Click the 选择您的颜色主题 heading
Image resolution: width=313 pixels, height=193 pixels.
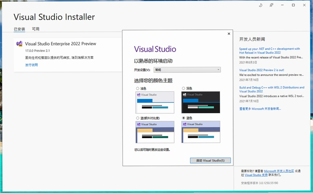153,81
